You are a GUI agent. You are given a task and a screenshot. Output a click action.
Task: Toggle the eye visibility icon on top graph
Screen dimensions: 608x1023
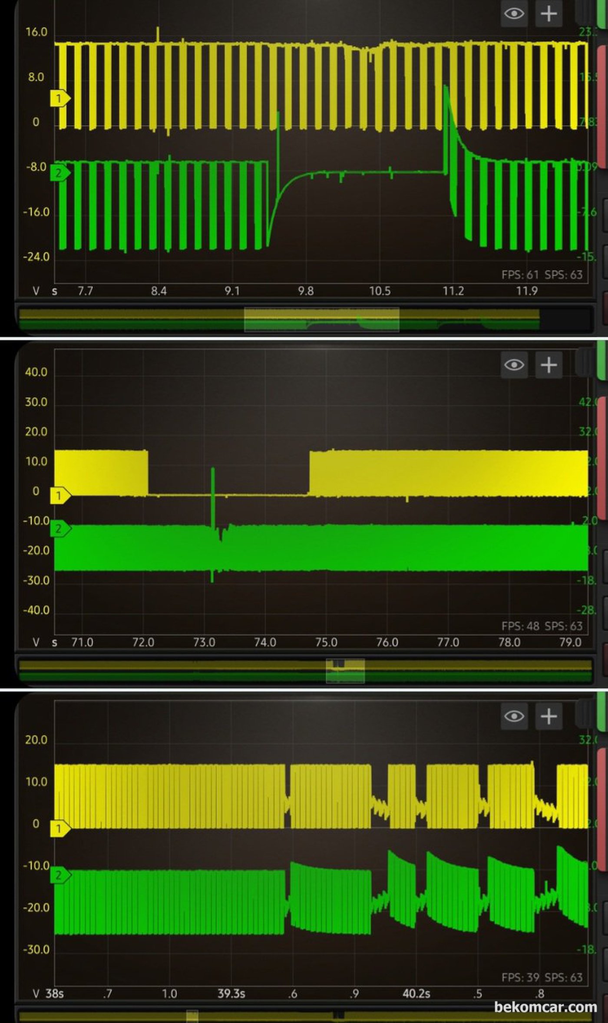pyautogui.click(x=514, y=13)
